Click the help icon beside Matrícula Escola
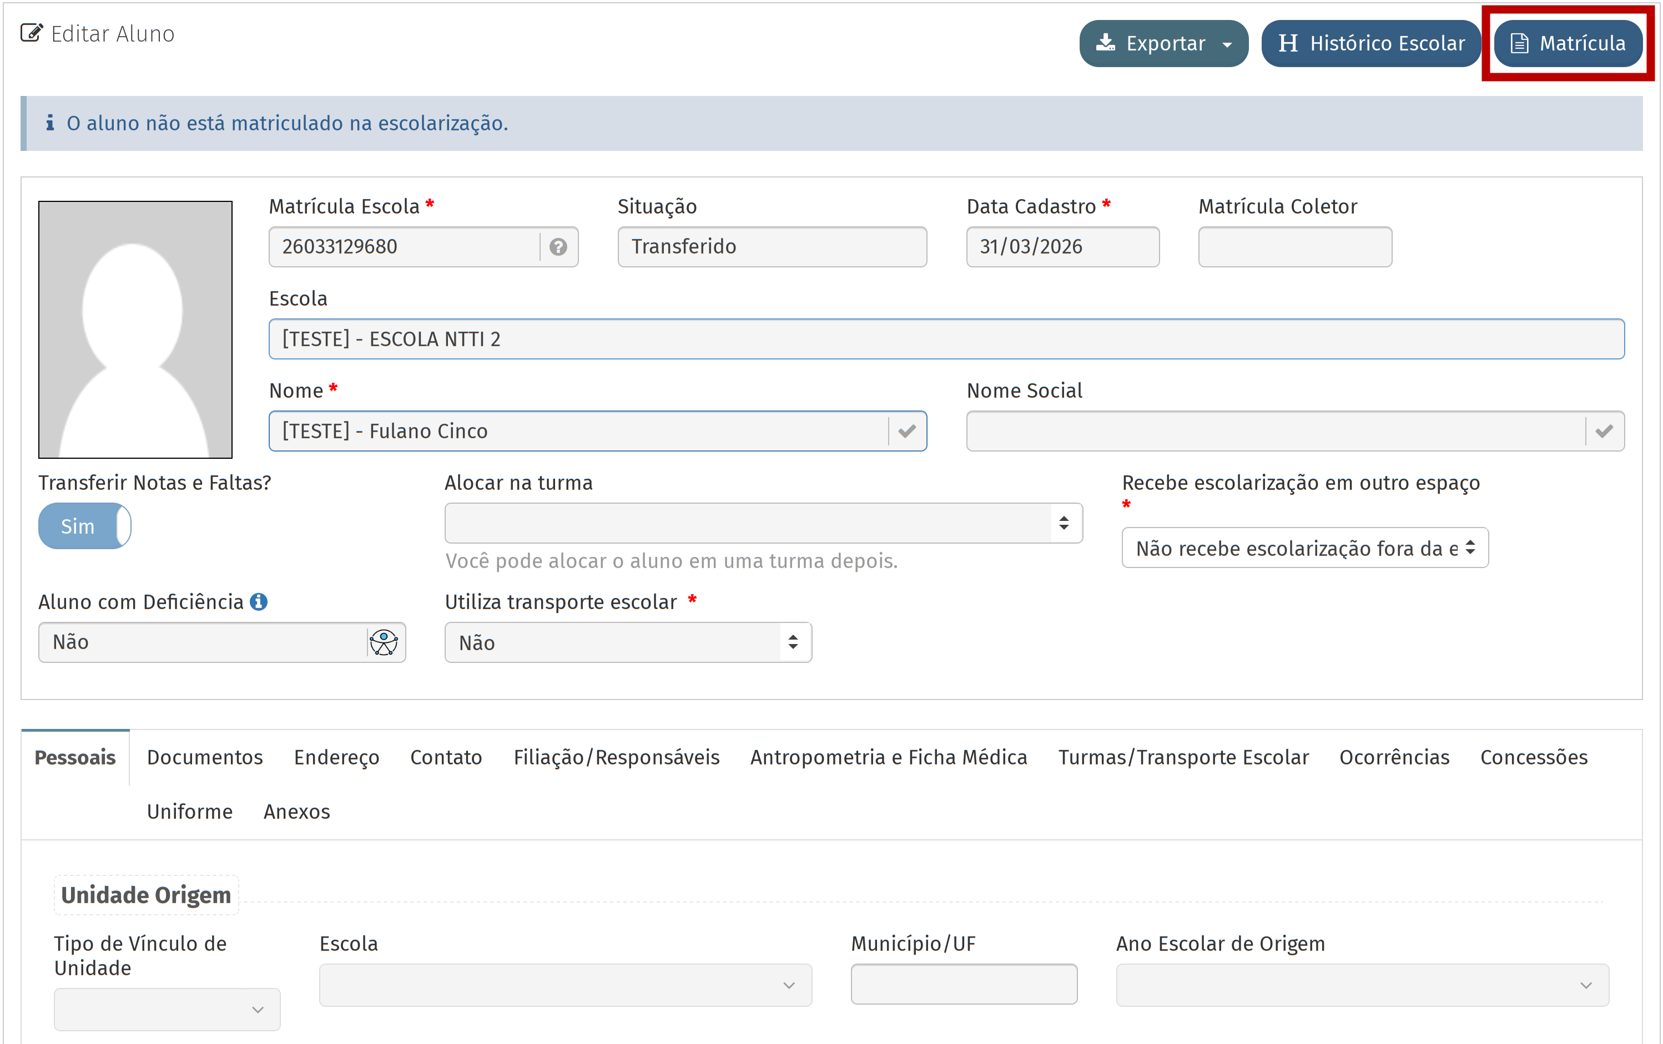The width and height of the screenshot is (1663, 1044). (558, 246)
